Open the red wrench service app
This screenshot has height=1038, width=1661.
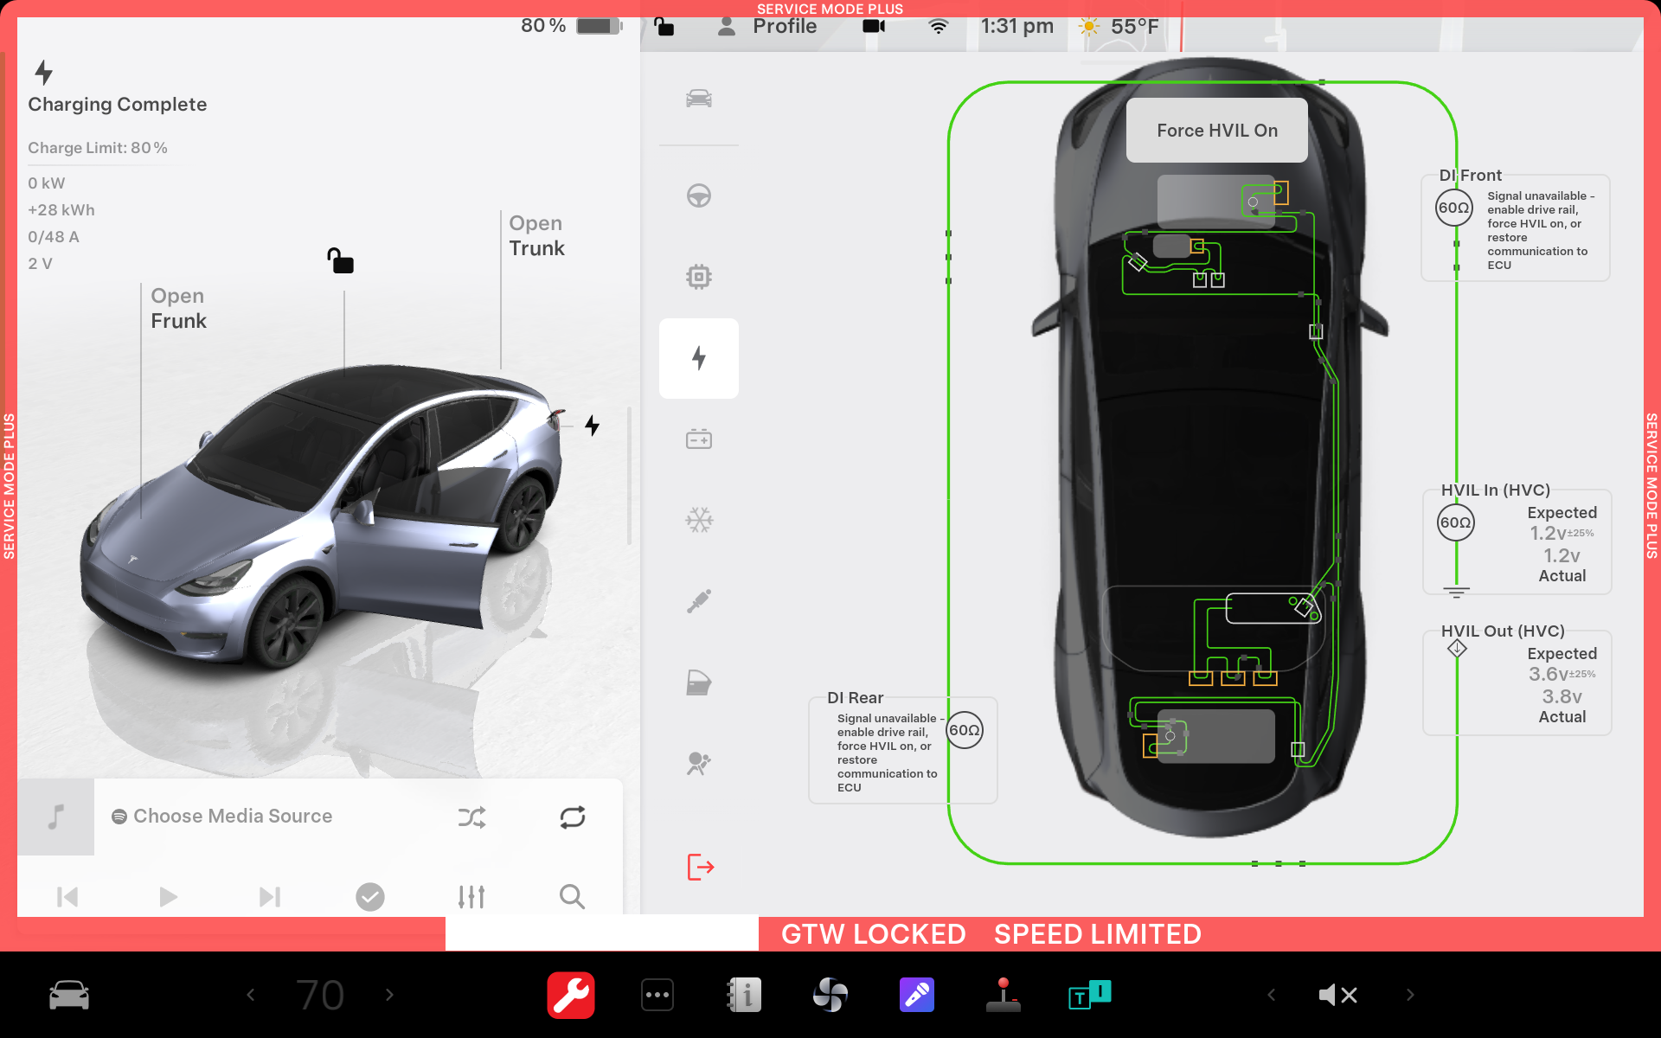click(x=570, y=995)
